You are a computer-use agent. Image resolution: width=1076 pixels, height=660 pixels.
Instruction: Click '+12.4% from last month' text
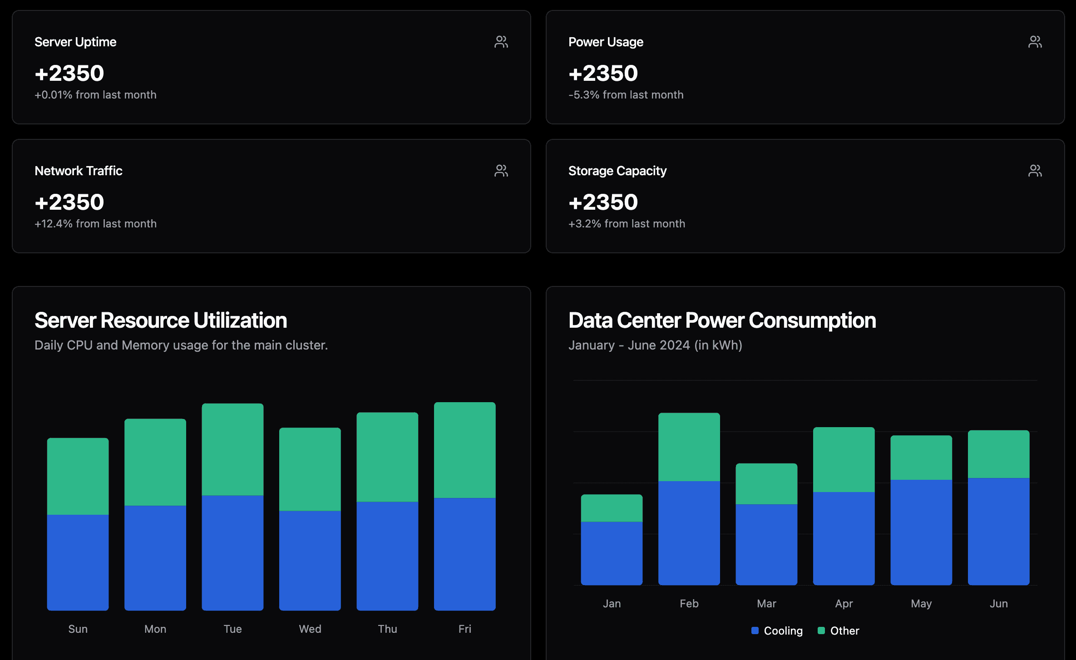(95, 224)
